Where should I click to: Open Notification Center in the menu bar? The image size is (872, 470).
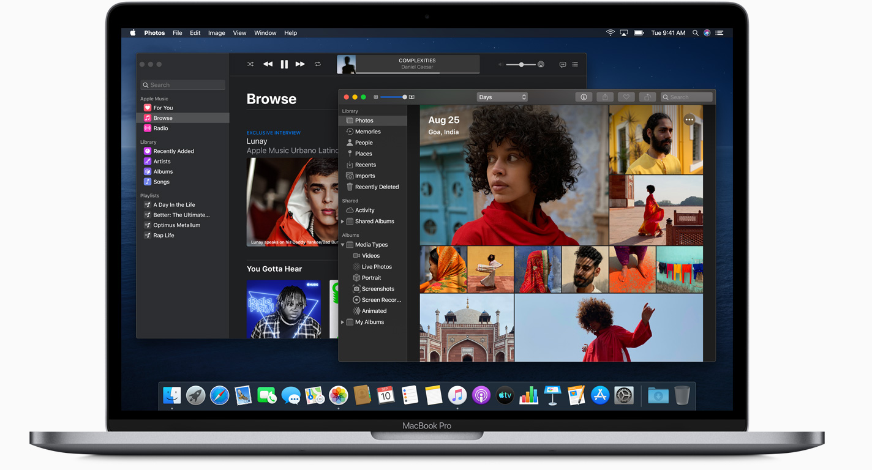[x=720, y=33]
